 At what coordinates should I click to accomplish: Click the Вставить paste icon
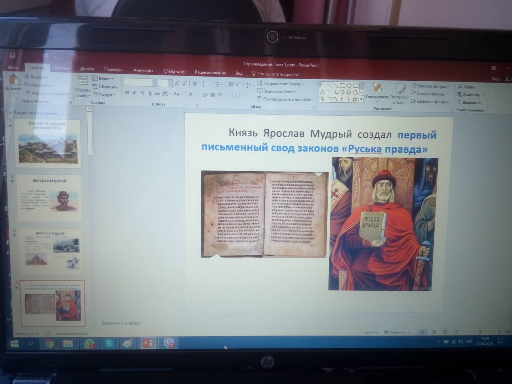point(14,80)
